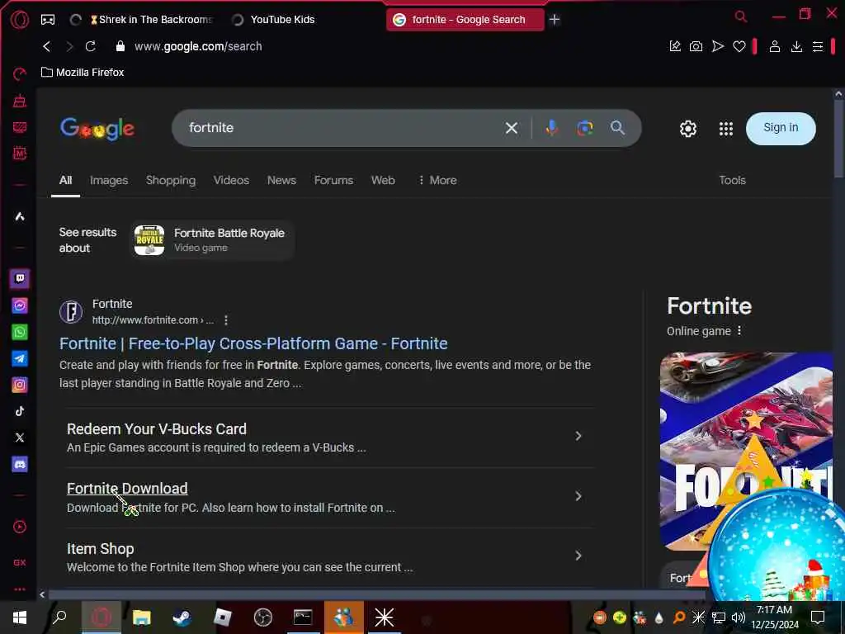Open downloads panel icon
Viewport: 845px width, 634px height.
tap(796, 46)
